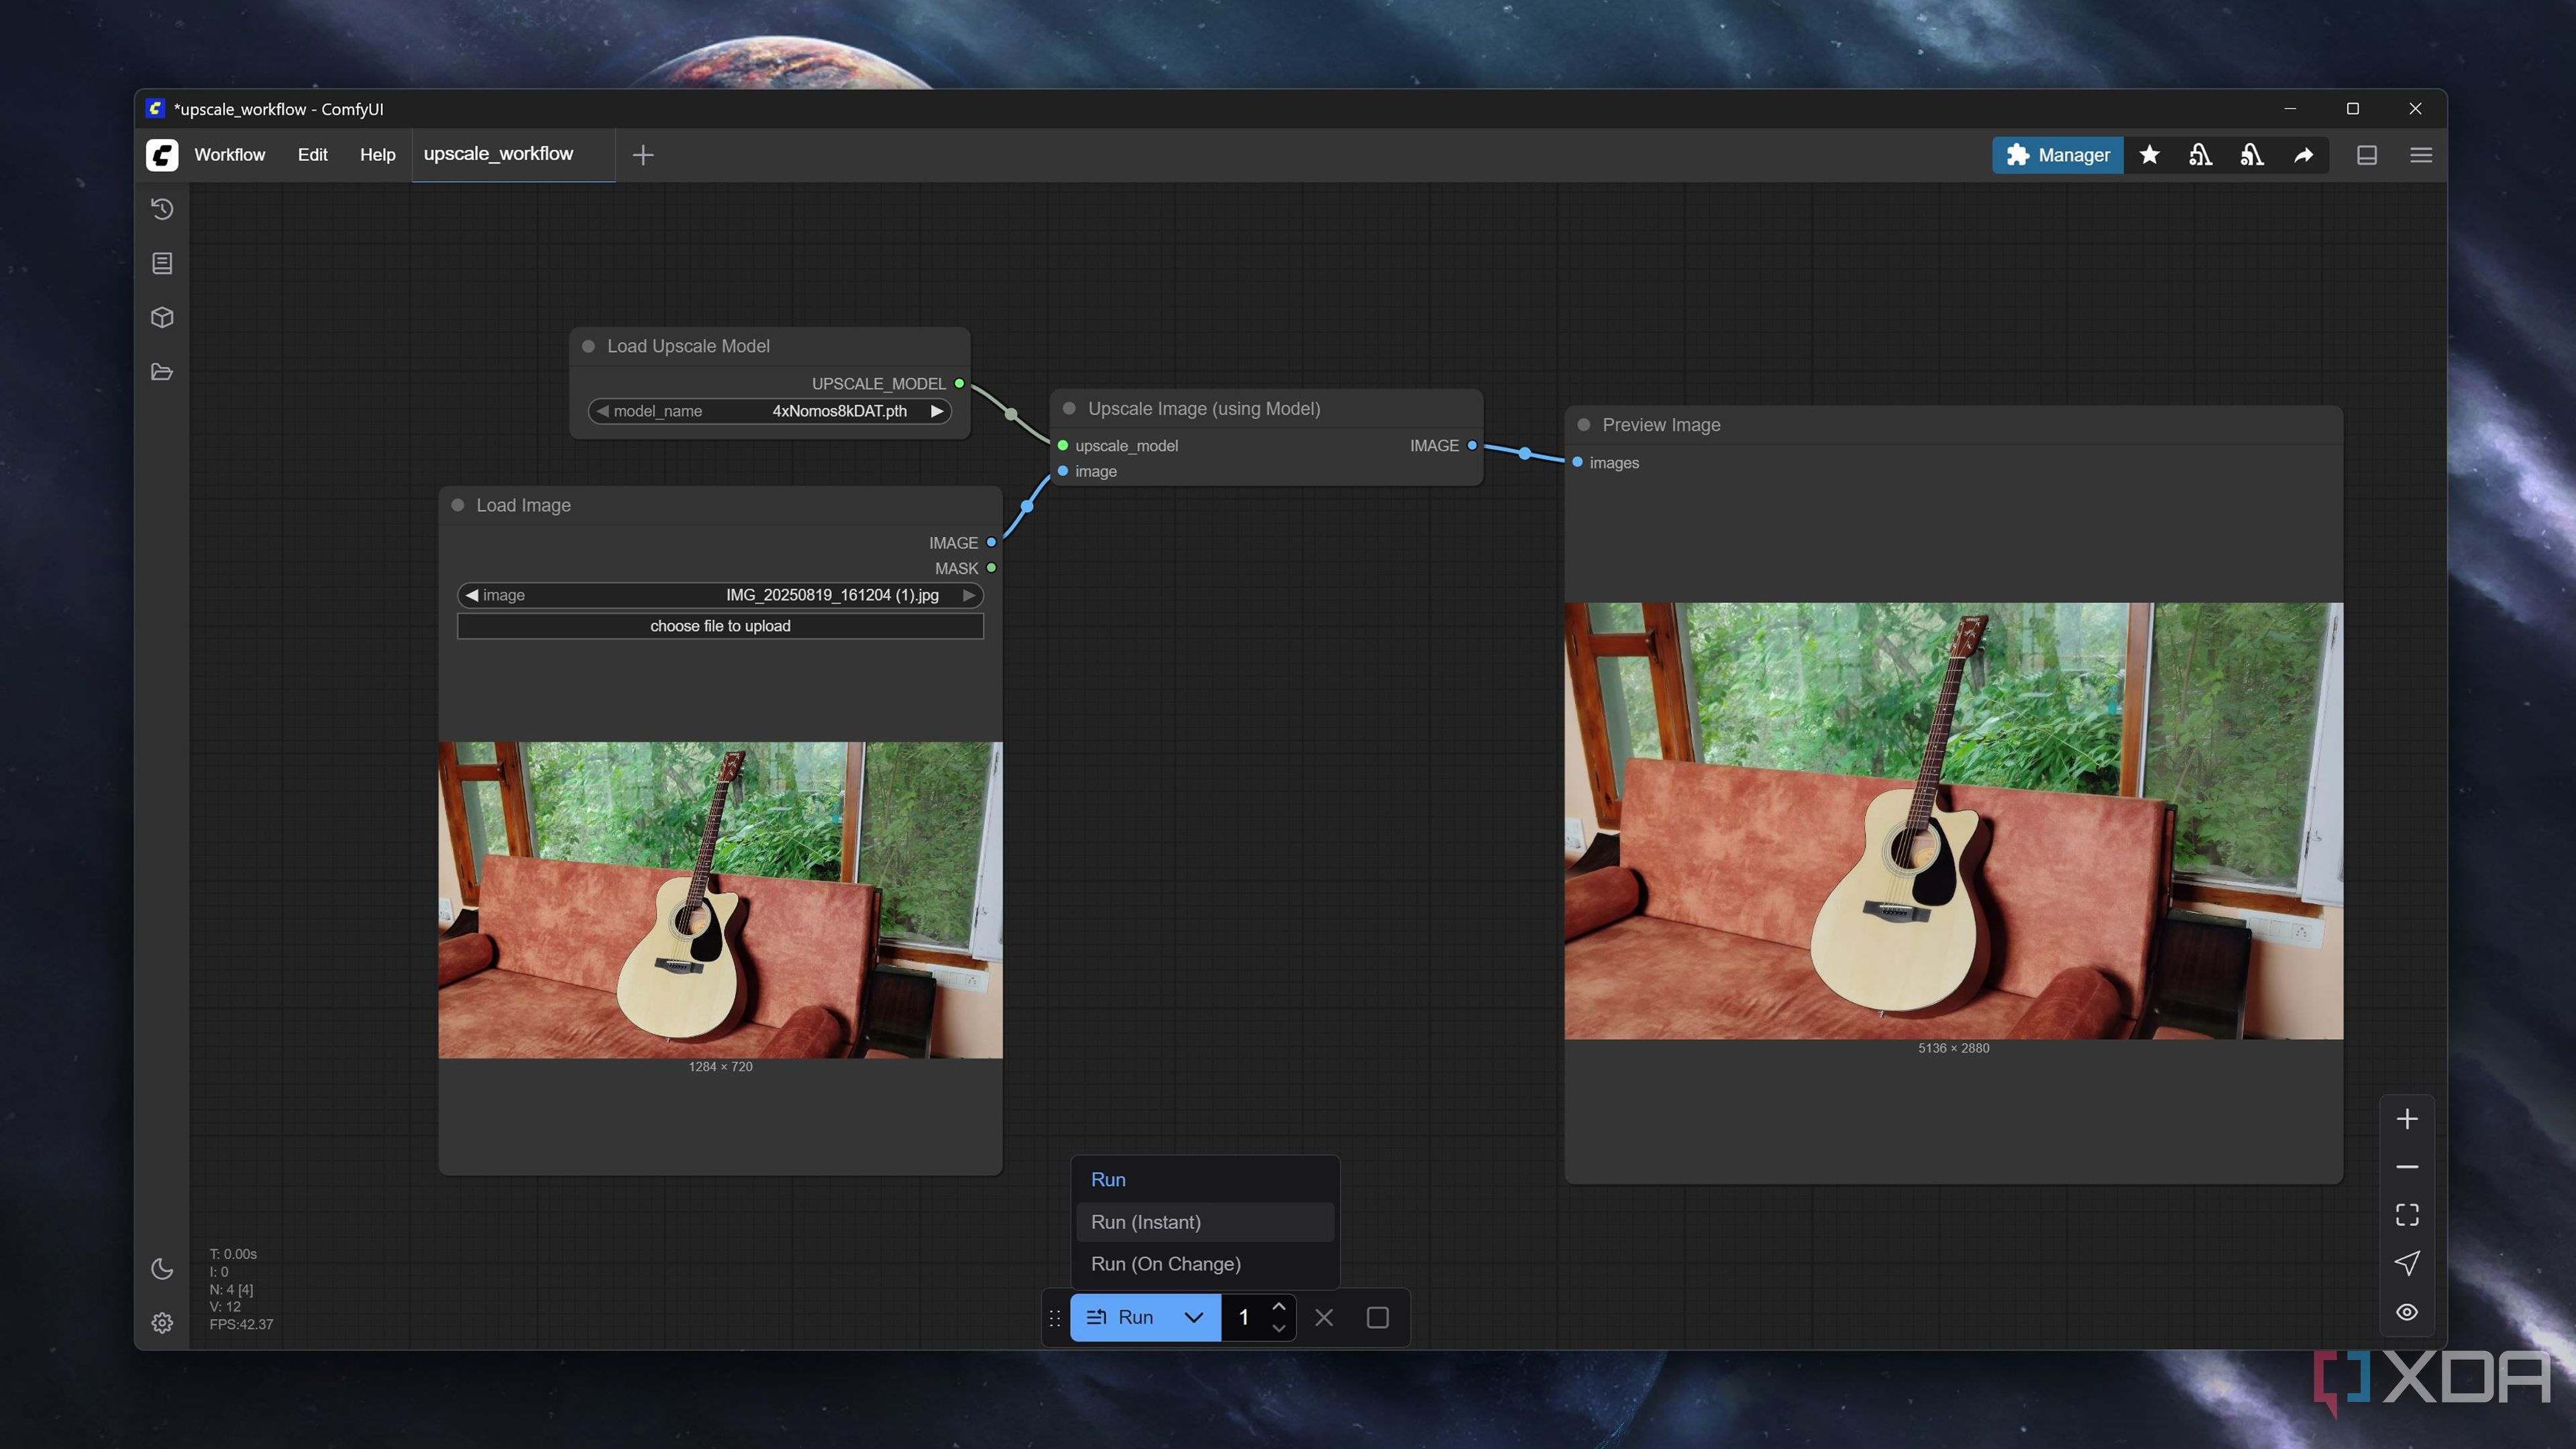This screenshot has width=2576, height=1449.
Task: Click the Load Image node guitar thumbnail
Action: coord(720,900)
